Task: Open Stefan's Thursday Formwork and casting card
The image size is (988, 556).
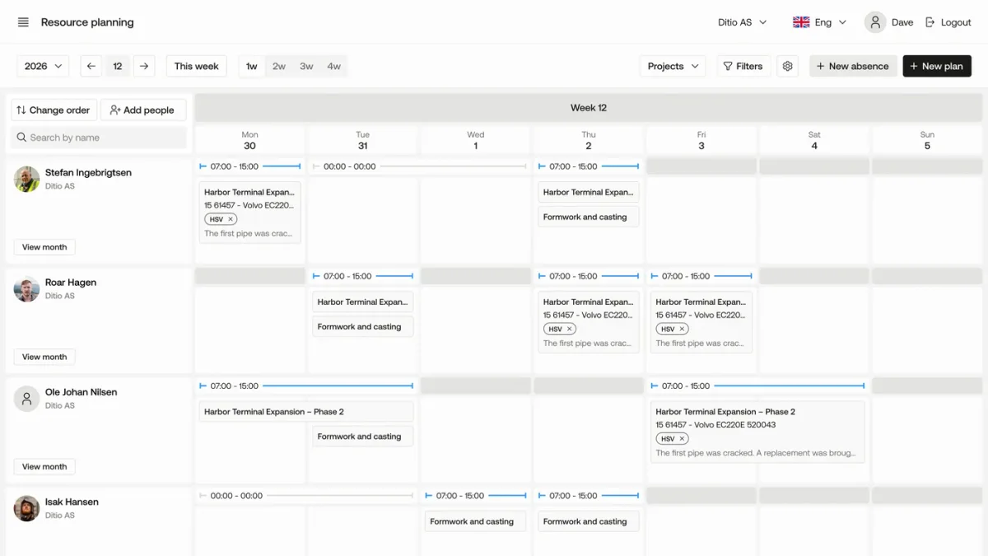Action: (x=589, y=217)
